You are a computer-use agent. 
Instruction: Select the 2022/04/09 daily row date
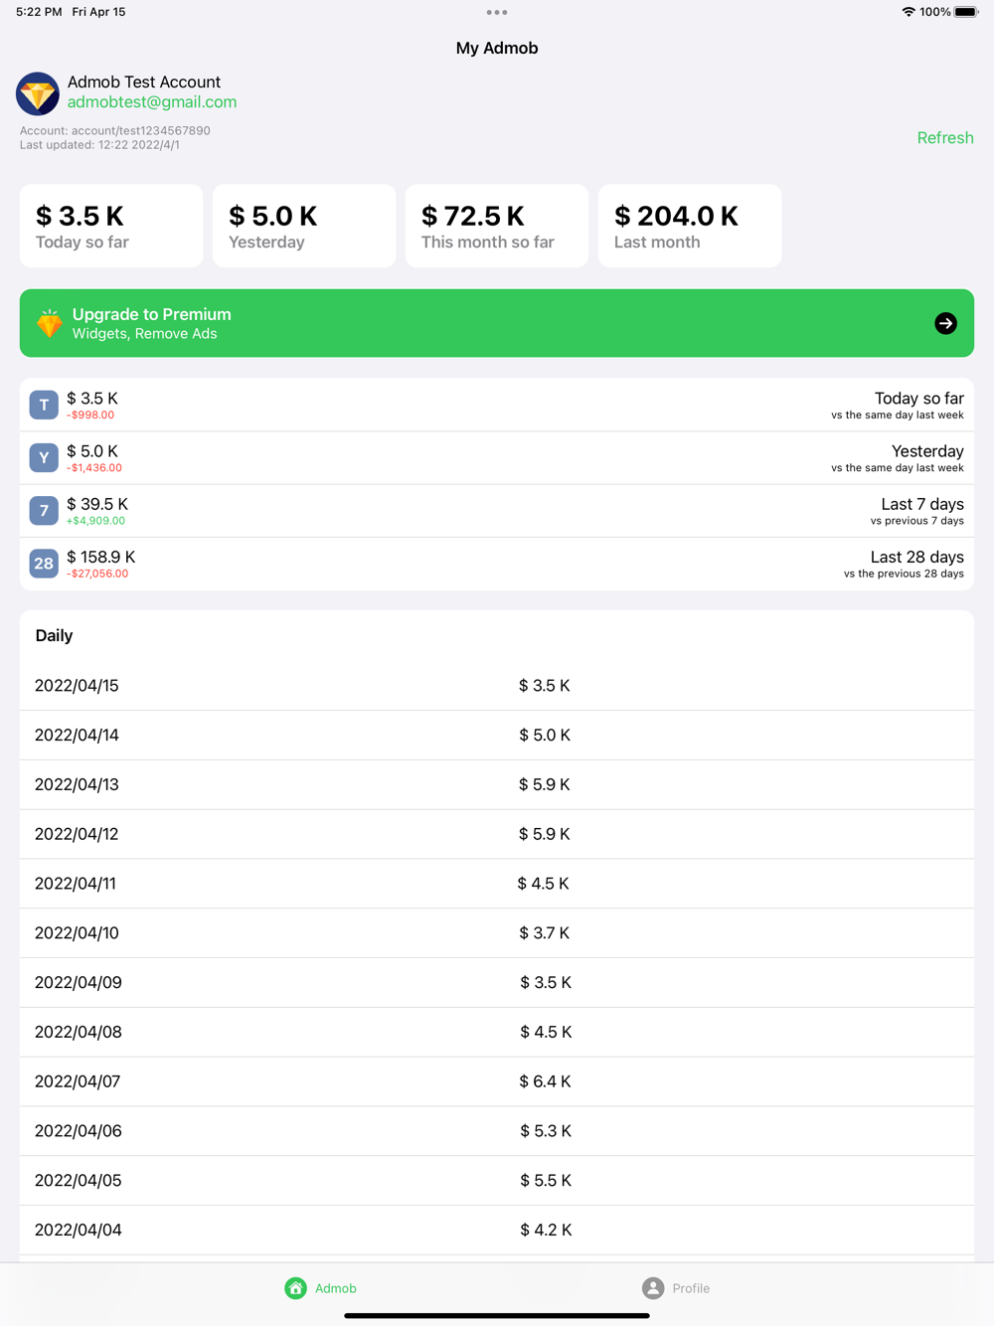coord(79,982)
